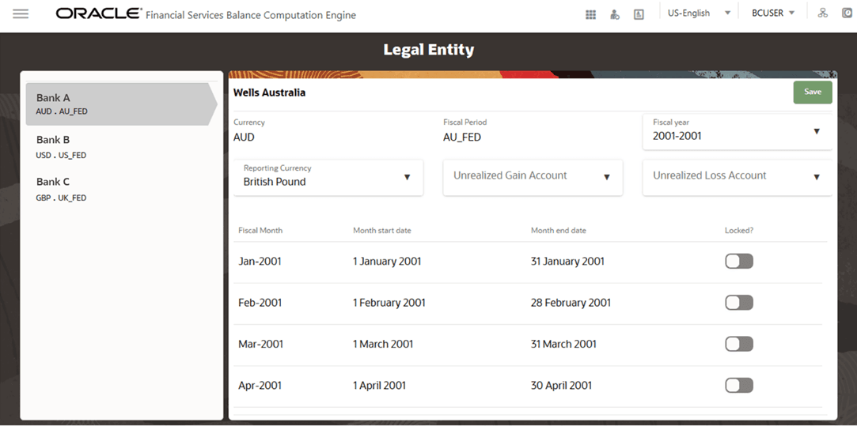Click the user administration icon

[615, 15]
